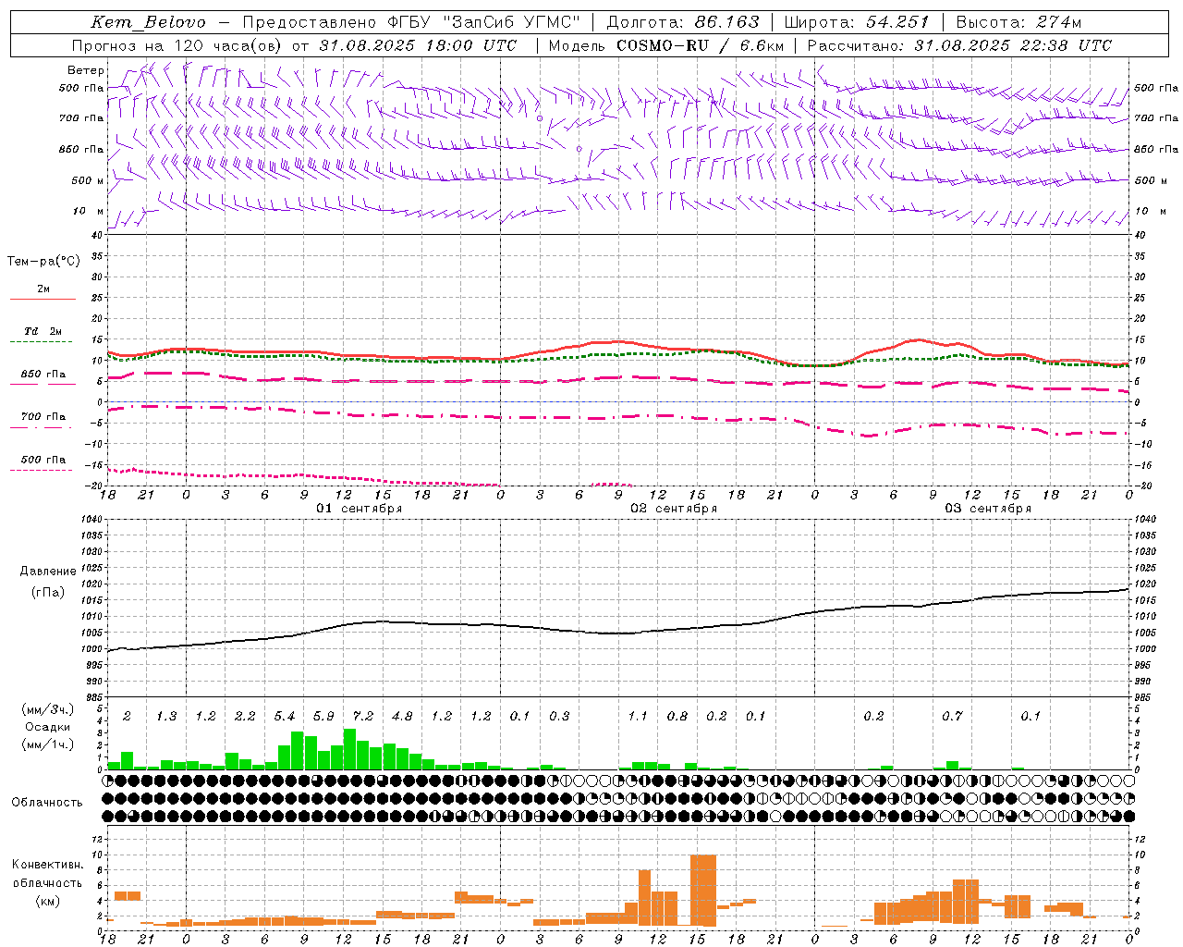Click the 3-hour precipitation value 7.2
This screenshot has width=1183, height=947.
point(363,717)
